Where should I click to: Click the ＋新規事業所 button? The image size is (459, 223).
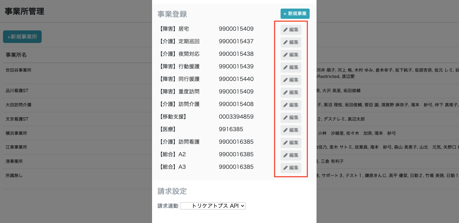tap(22, 37)
